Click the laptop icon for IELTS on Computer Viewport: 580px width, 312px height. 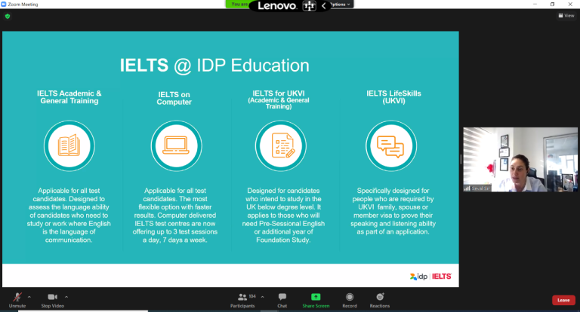(176, 146)
